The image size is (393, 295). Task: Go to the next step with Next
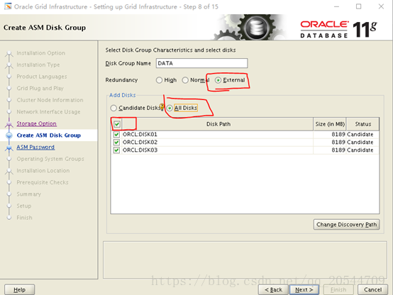click(x=304, y=290)
